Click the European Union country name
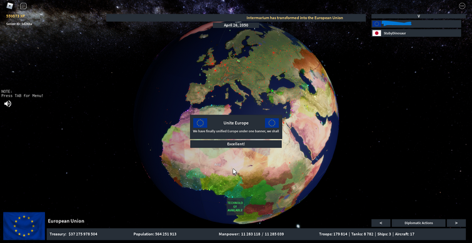The height and width of the screenshot is (243, 472). click(66, 221)
